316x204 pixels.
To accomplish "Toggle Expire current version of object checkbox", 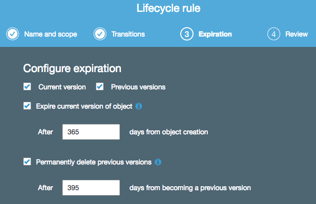I will click(x=27, y=106).
